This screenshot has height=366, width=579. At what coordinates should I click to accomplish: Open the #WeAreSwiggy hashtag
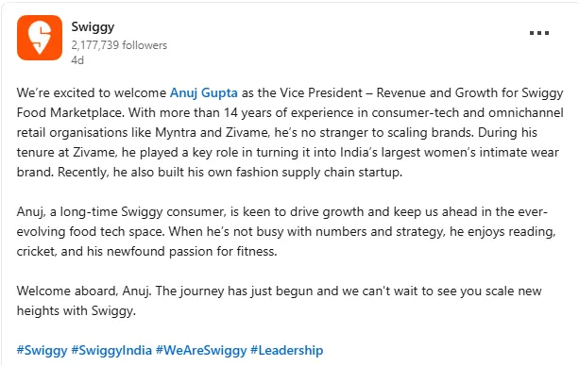pyautogui.click(x=201, y=350)
